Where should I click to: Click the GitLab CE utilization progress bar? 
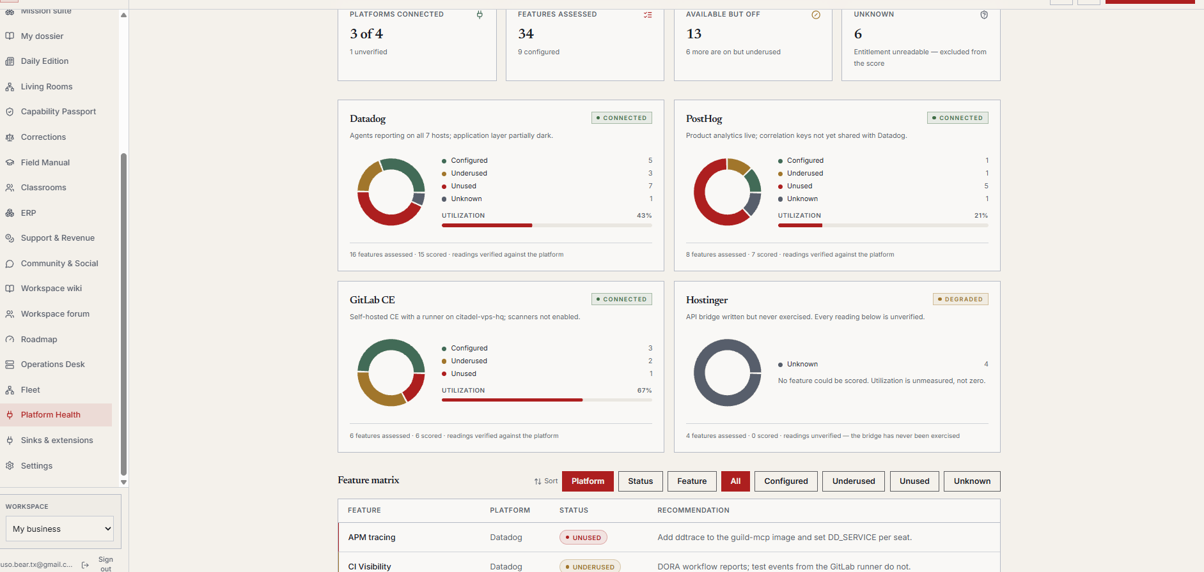[547, 400]
